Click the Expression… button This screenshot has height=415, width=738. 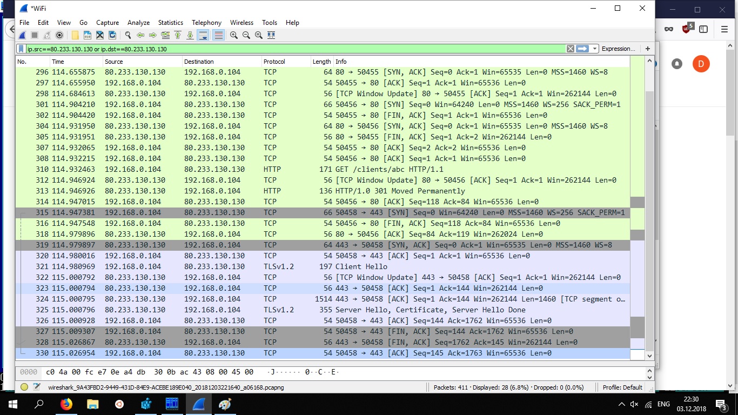click(x=619, y=49)
